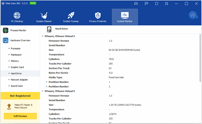
Task: Click the 1.00 TB size value
Action: point(125,105)
